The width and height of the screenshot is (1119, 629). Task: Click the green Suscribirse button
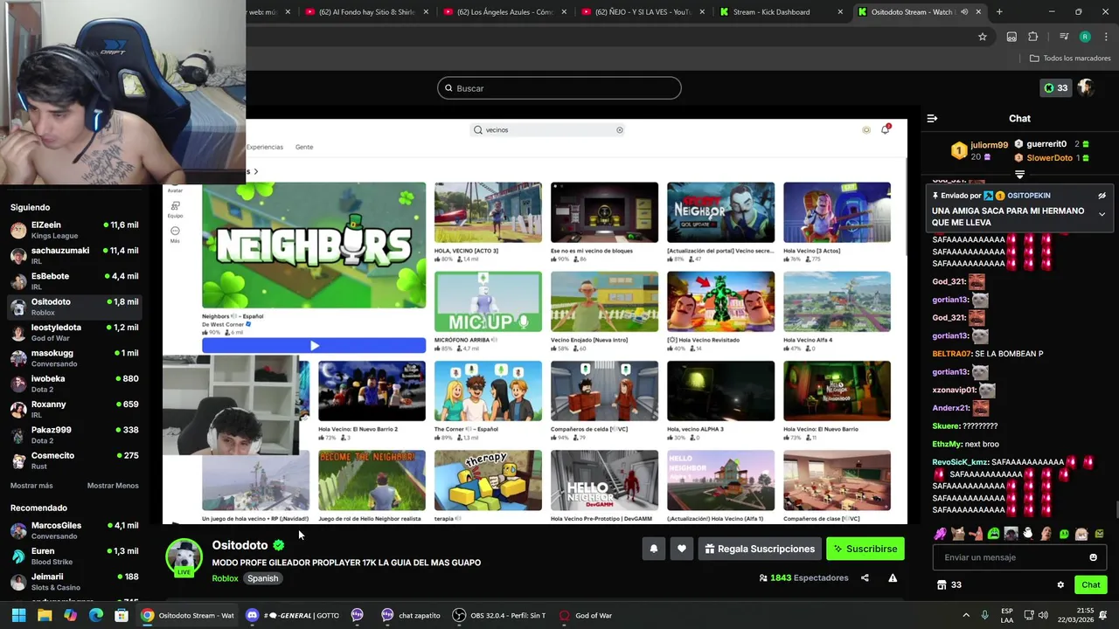(x=865, y=549)
